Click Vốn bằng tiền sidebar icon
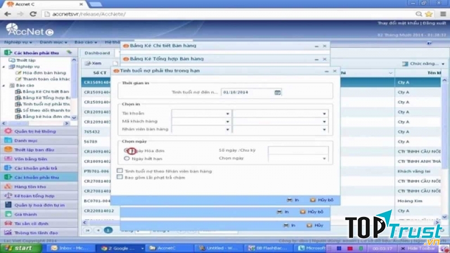450x253 pixels. pyautogui.click(x=8, y=159)
